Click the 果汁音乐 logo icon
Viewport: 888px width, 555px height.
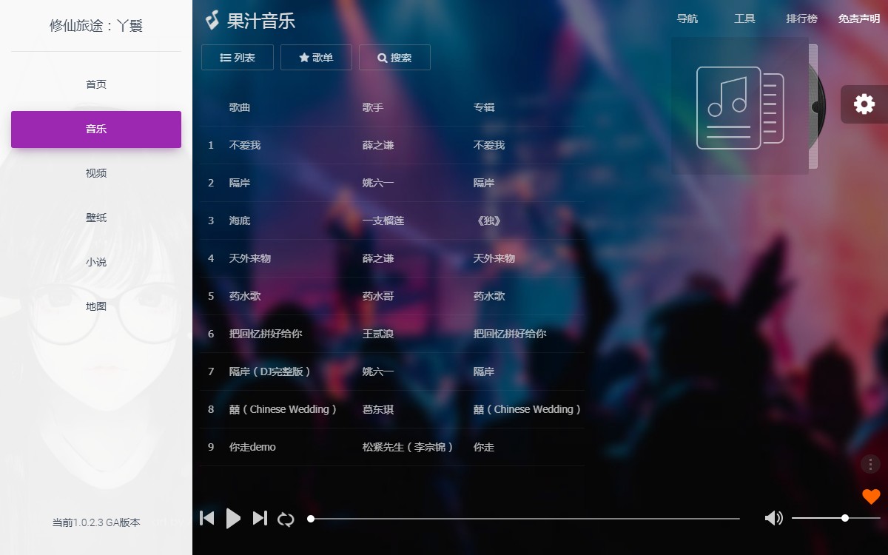212,20
